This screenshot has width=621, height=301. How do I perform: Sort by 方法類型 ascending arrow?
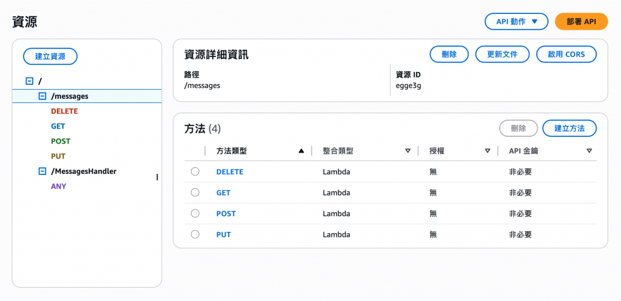point(301,151)
